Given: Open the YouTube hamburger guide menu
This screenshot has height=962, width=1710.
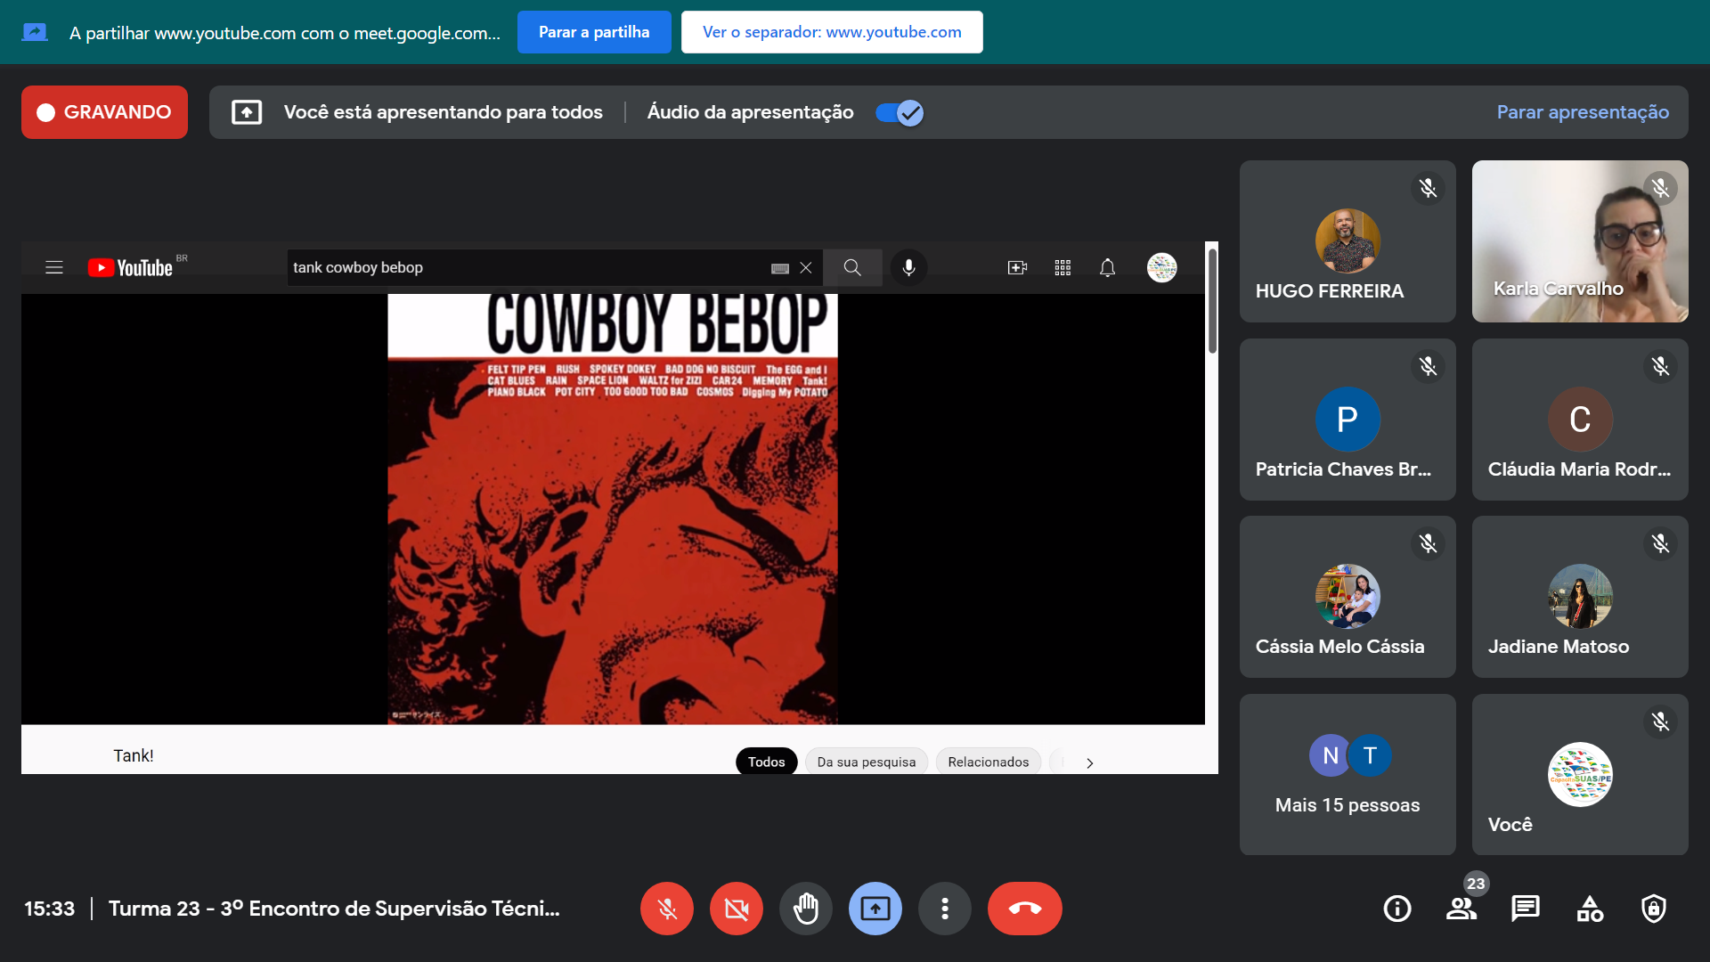Looking at the screenshot, I should coord(54,267).
